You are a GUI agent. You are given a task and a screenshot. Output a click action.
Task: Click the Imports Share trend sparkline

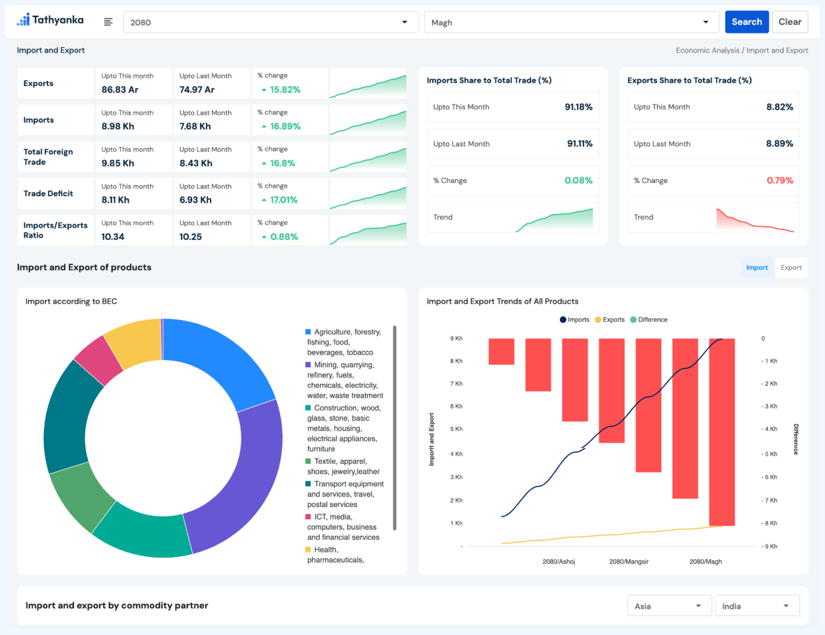pyautogui.click(x=554, y=219)
